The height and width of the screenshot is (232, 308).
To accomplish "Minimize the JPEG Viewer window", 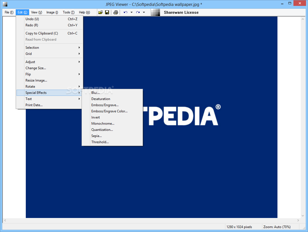I will click(282, 3).
